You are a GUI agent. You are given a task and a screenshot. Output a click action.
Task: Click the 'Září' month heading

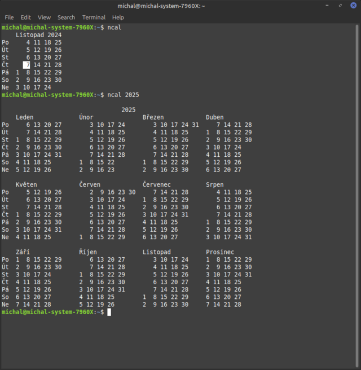point(23,252)
